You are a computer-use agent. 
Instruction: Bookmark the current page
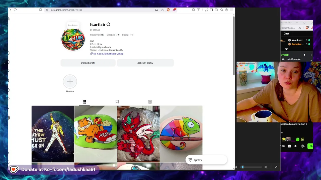pos(40,10)
